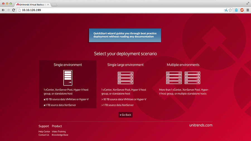Click the 'Select your deployment scenario' heading

(x=125, y=54)
